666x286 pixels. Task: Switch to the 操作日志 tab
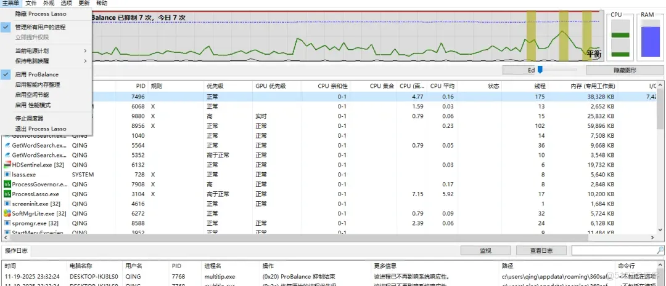(x=17, y=251)
